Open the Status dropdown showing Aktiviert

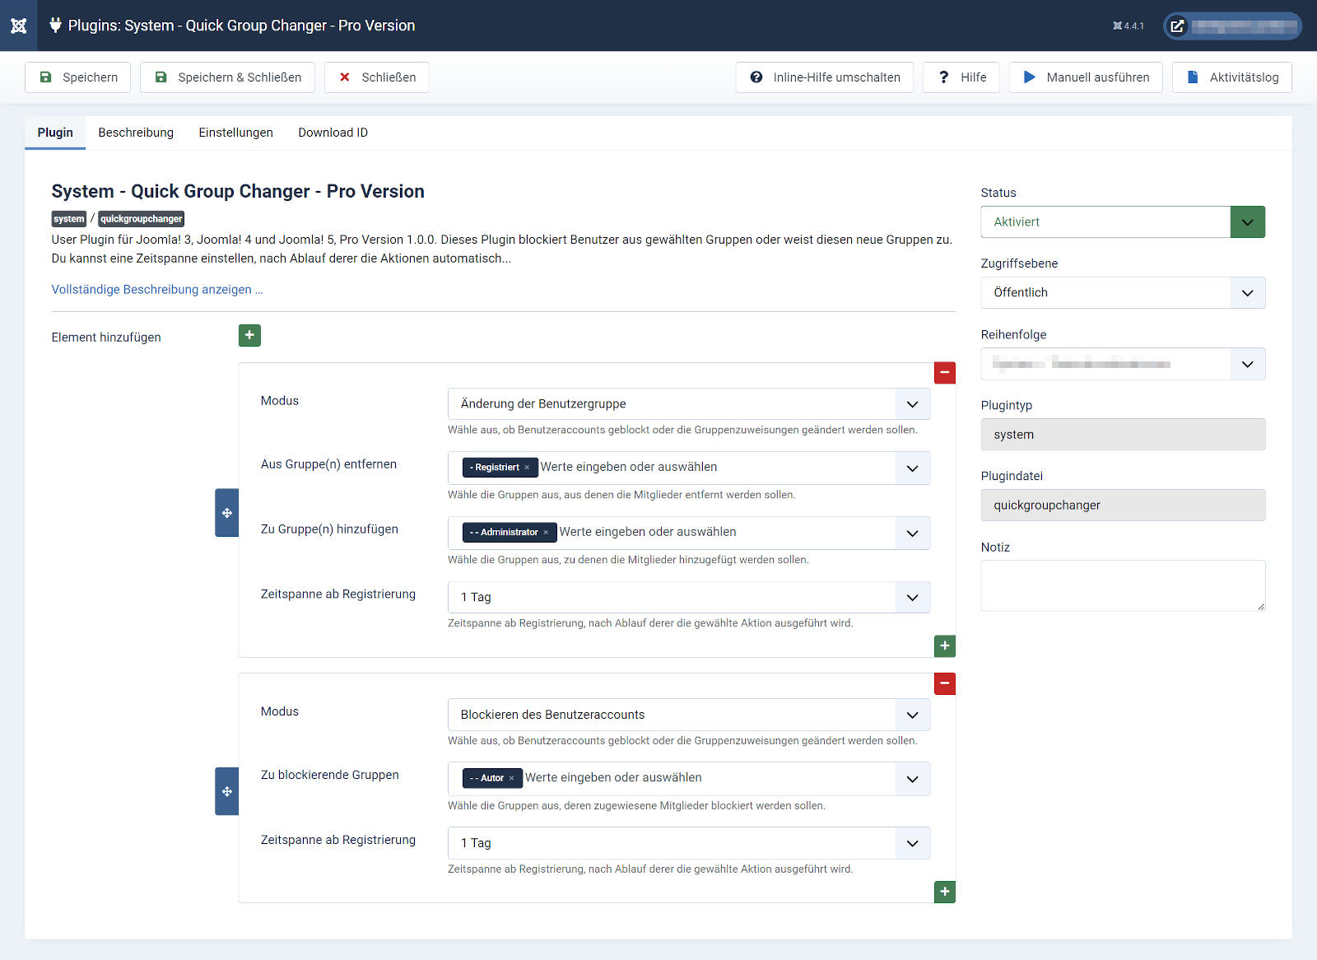click(1122, 222)
